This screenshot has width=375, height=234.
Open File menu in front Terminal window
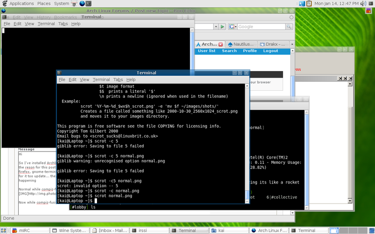[62, 80]
